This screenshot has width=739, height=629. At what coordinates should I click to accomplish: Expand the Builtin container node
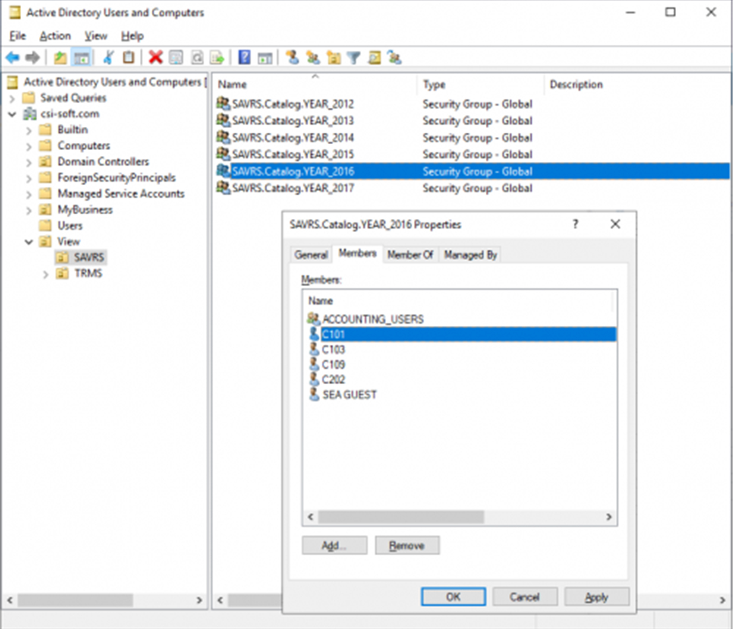point(29,129)
